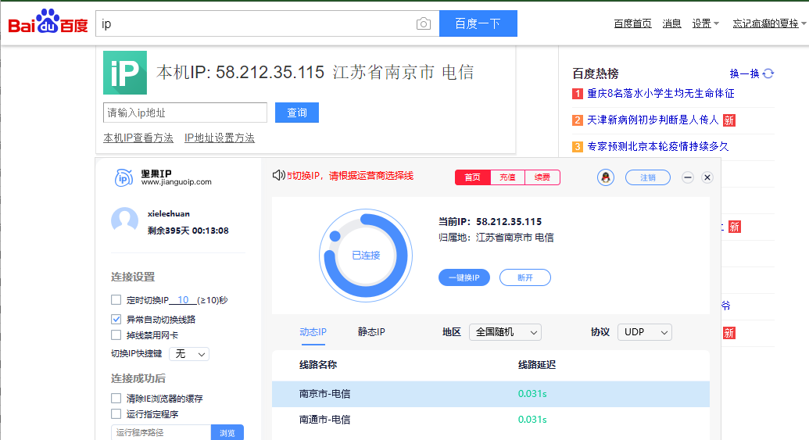The image size is (809, 440).
Task: Click 百度一下 search button
Action: (x=478, y=23)
